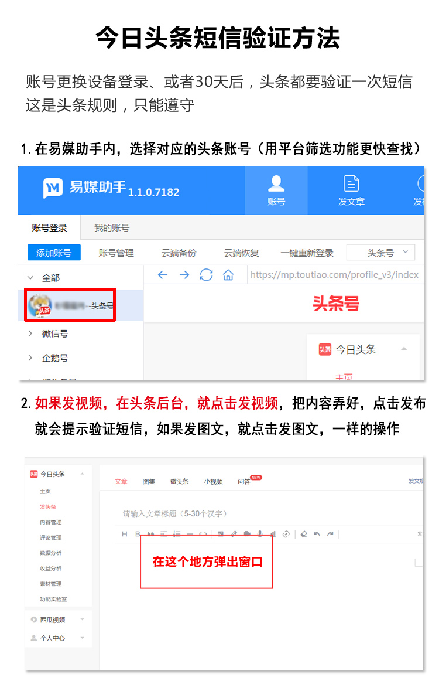Click the 易媒助手 logo icon
Viewport: 439px width, 691px height.
[x=53, y=188]
